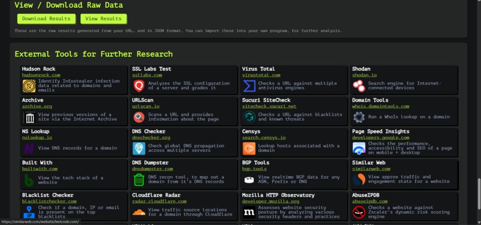This screenshot has height=225, width=481.
Task: Follow the dnsdumpster.com link
Action: [x=153, y=168]
